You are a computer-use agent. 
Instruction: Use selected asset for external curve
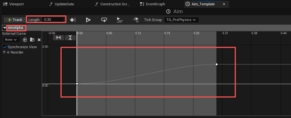click(x=25, y=40)
